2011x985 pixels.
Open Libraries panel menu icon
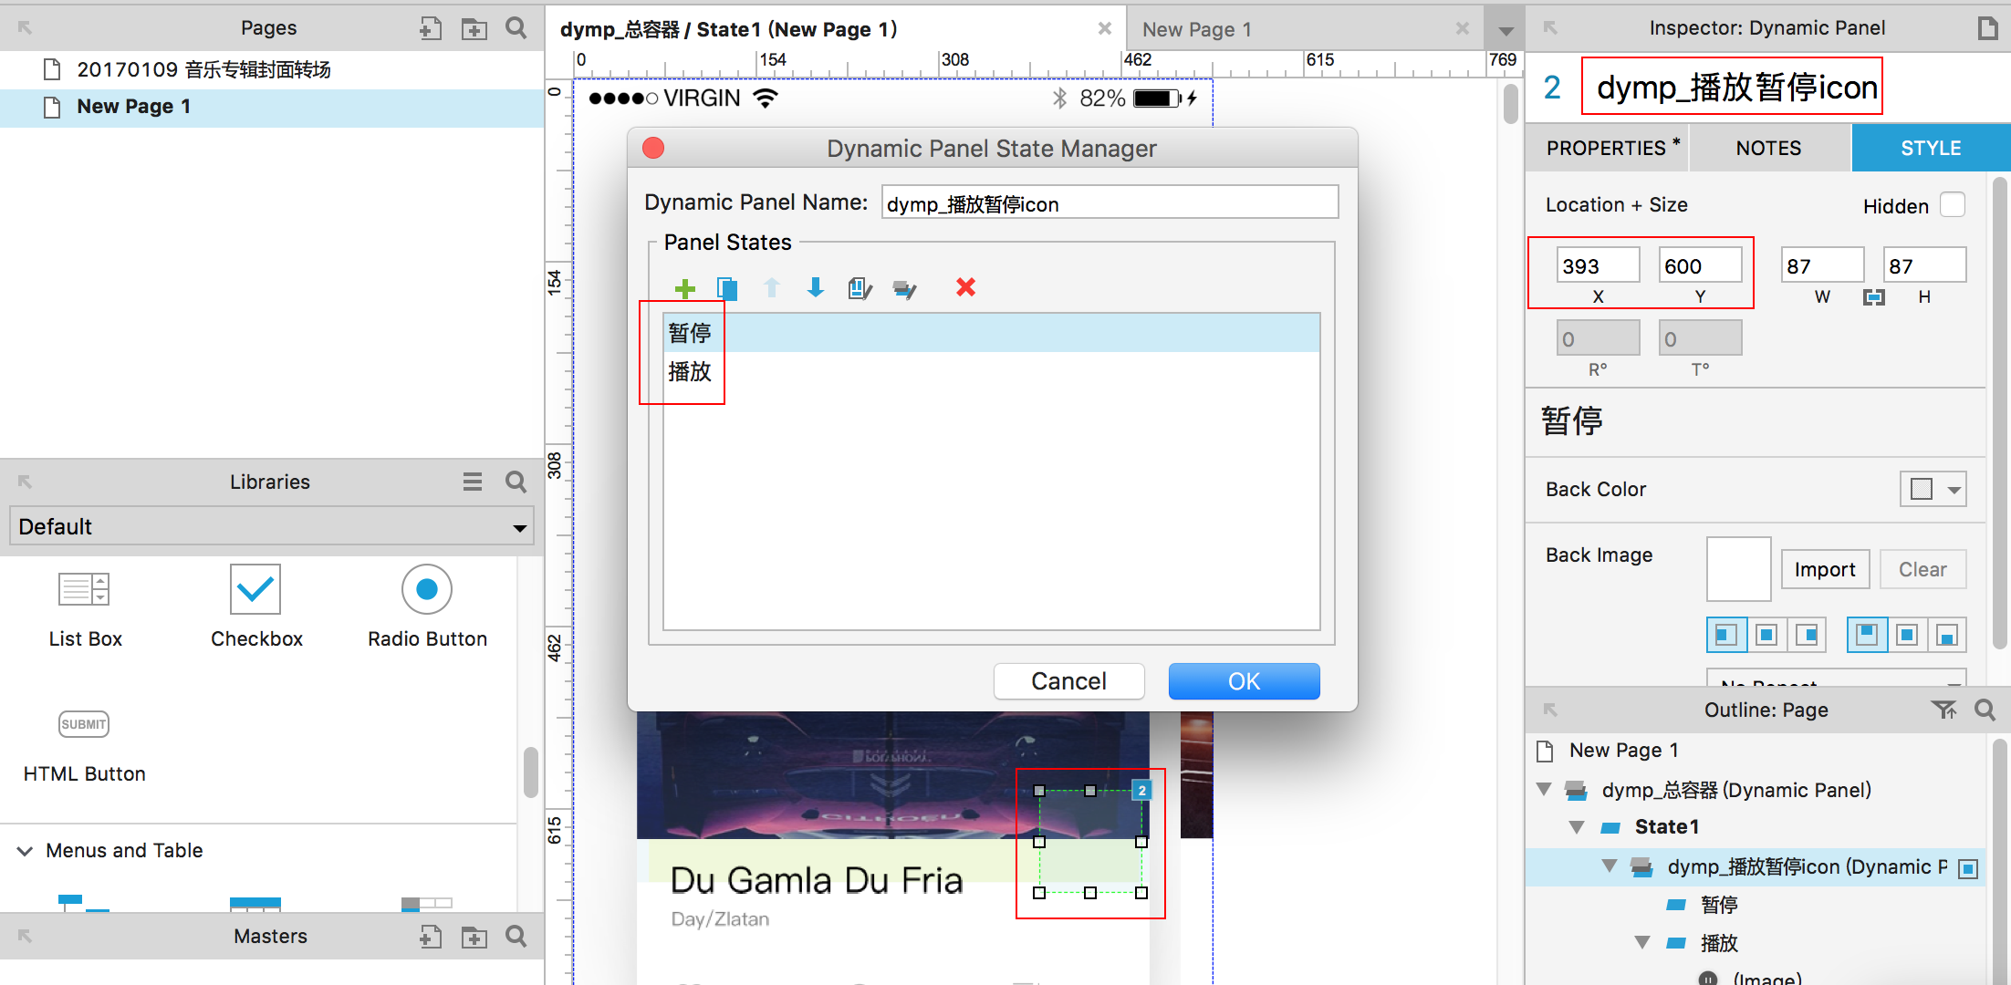pos(472,482)
